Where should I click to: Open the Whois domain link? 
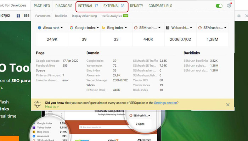90,85
